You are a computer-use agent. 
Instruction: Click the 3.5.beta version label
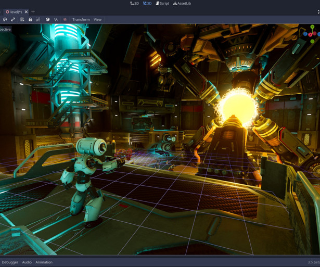click(314, 262)
